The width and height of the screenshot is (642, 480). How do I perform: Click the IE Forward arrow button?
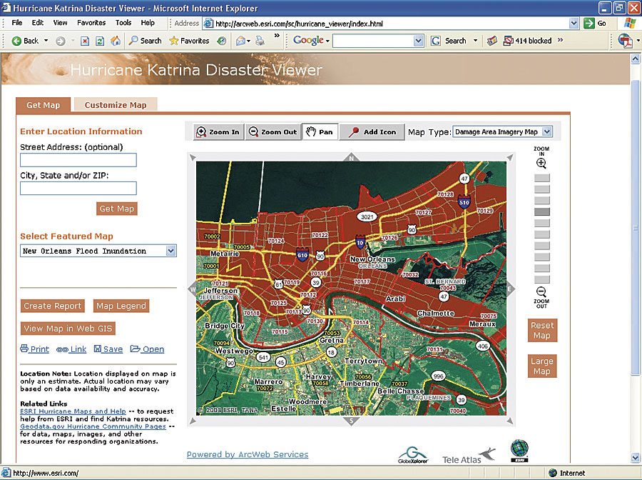pyautogui.click(x=60, y=41)
